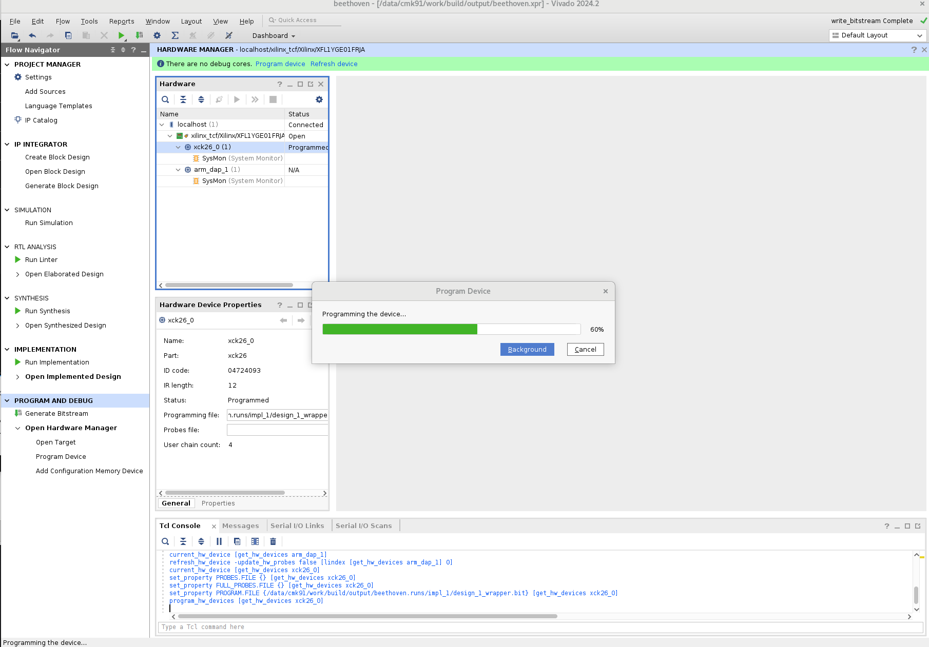Go to previous object in Device Properties
This screenshot has height=647, width=929.
click(x=283, y=320)
